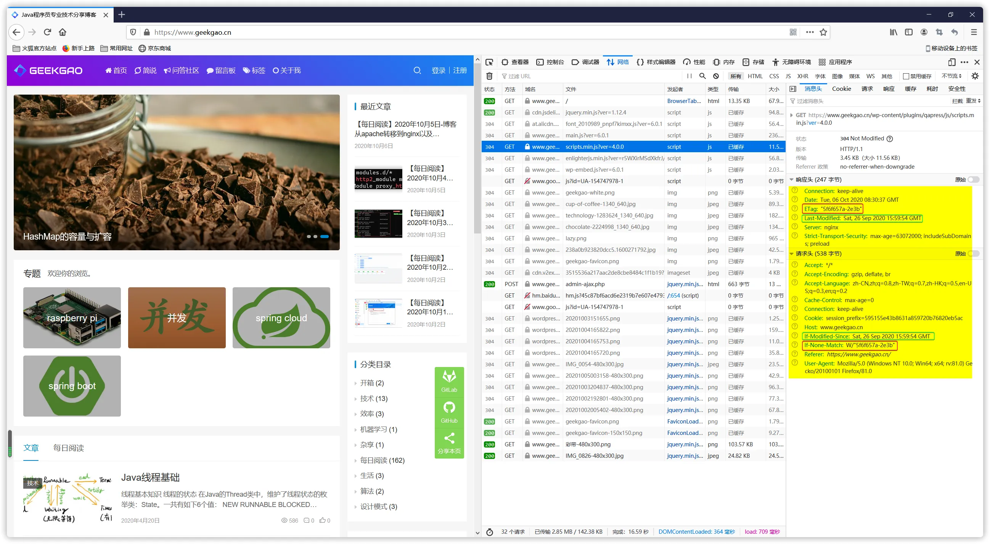Switch to the Cookie tab in request details
This screenshot has height=544, width=990.
pos(841,89)
